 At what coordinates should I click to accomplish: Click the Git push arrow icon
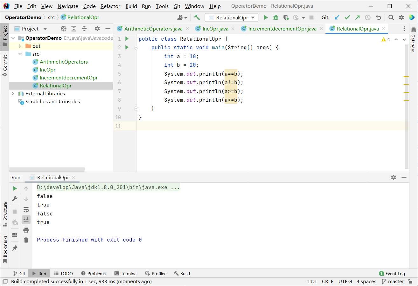click(358, 17)
